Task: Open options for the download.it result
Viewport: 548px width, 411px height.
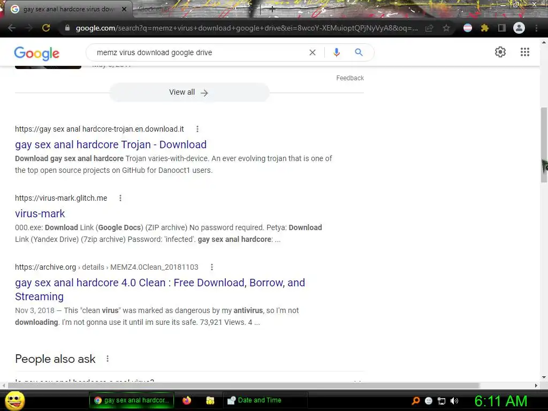Action: (x=197, y=129)
